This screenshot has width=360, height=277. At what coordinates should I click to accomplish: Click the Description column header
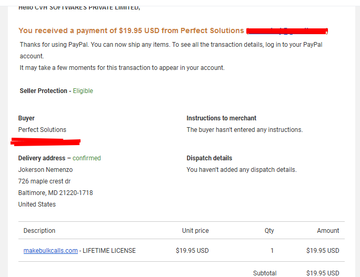click(39, 230)
